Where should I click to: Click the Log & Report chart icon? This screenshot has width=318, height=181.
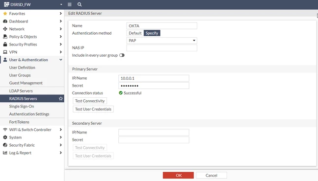tap(5, 153)
